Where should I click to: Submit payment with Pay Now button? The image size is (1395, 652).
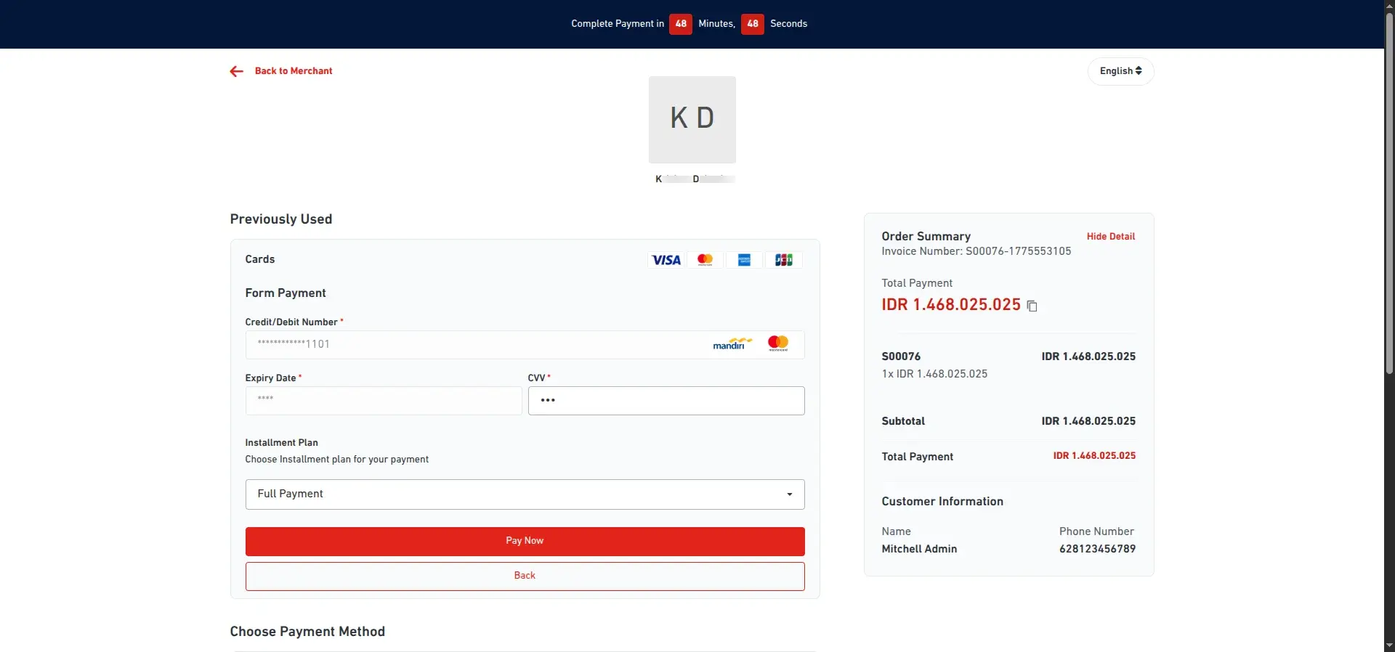525,542
